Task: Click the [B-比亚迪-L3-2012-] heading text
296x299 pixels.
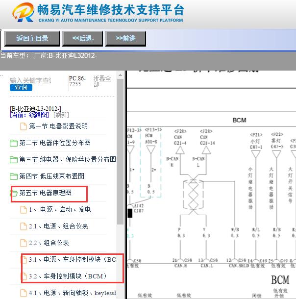Action: (35, 109)
